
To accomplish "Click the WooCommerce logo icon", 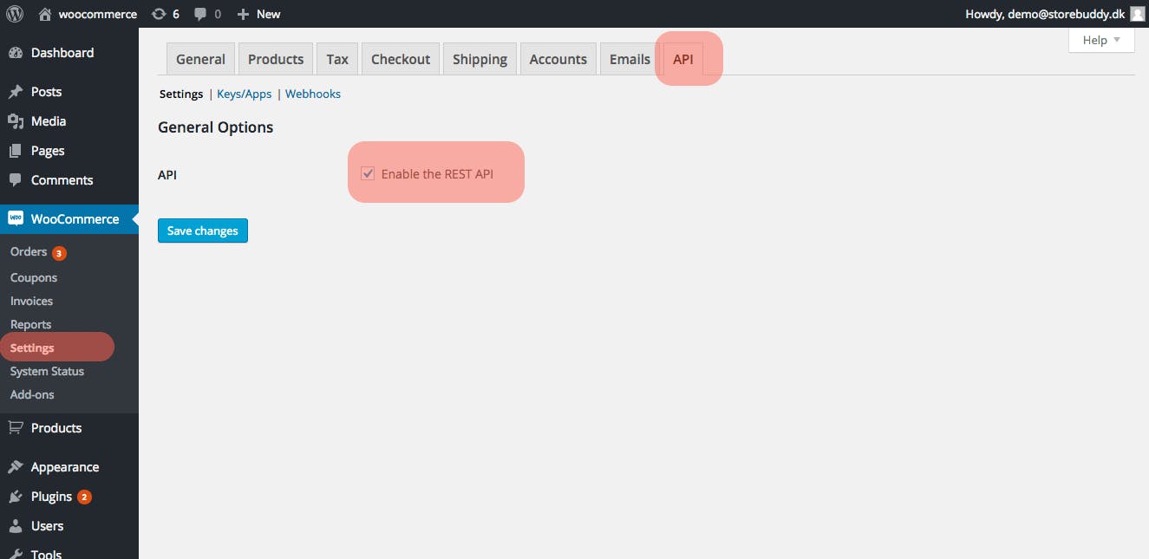I will click(x=16, y=219).
